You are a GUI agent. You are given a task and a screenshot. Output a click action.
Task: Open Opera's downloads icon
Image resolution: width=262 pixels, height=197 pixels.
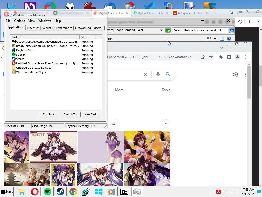pyautogui.click(x=249, y=22)
